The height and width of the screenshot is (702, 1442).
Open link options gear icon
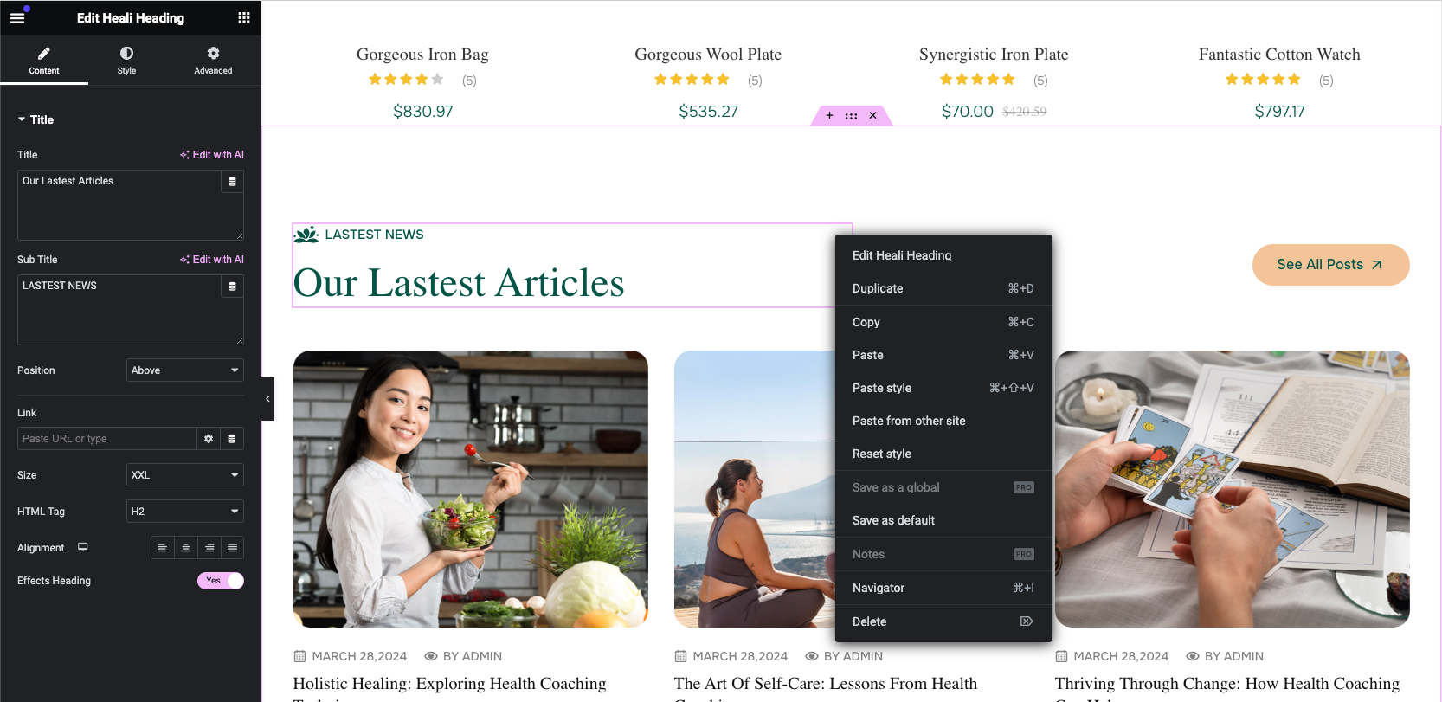pyautogui.click(x=209, y=439)
